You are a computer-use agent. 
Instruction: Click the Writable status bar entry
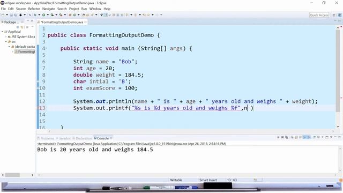[176, 180]
